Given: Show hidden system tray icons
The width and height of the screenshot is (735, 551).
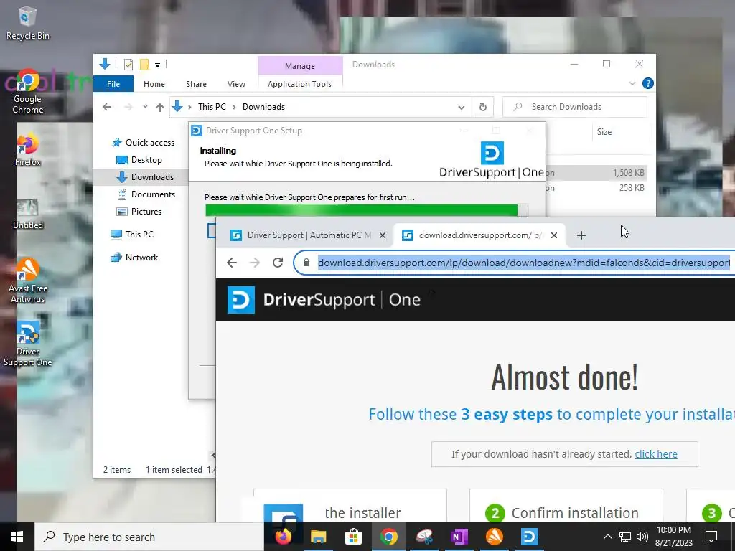Looking at the screenshot, I should click(607, 537).
